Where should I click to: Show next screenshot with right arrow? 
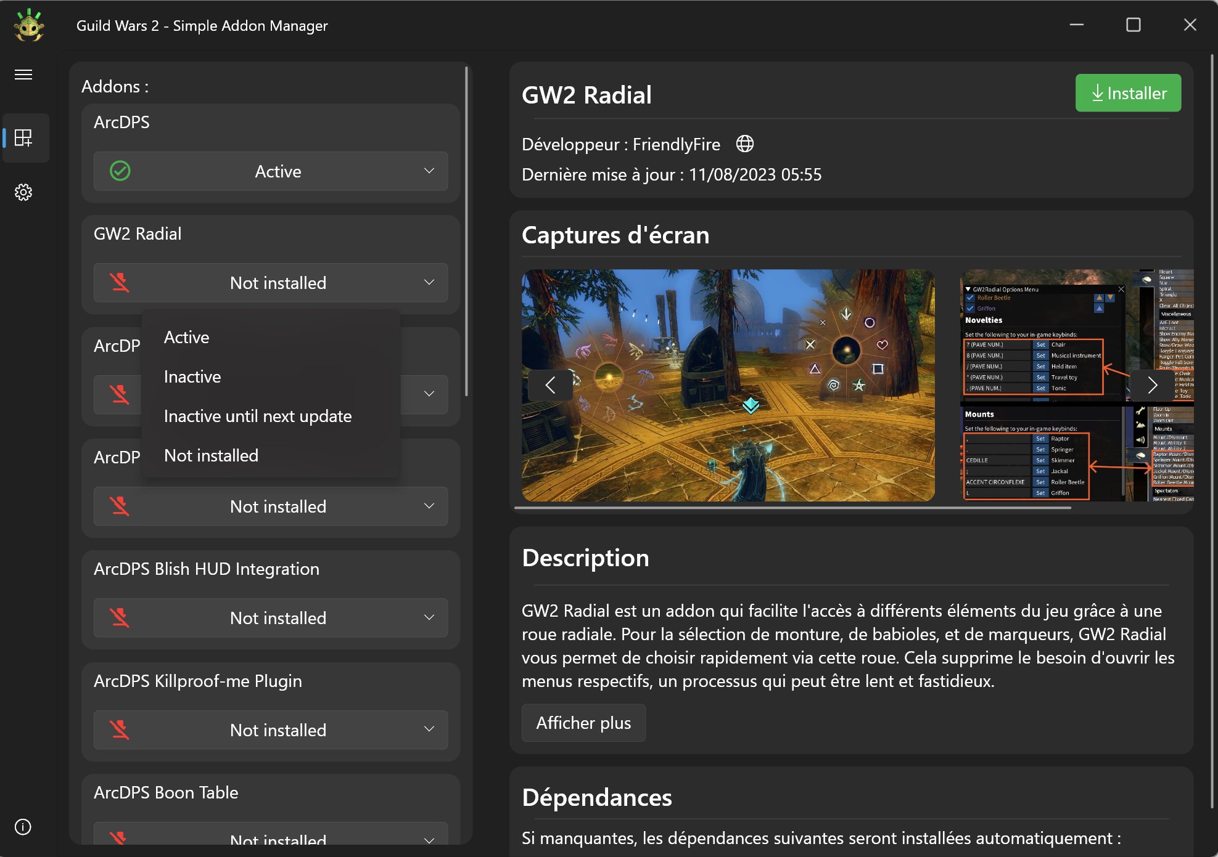1152,385
